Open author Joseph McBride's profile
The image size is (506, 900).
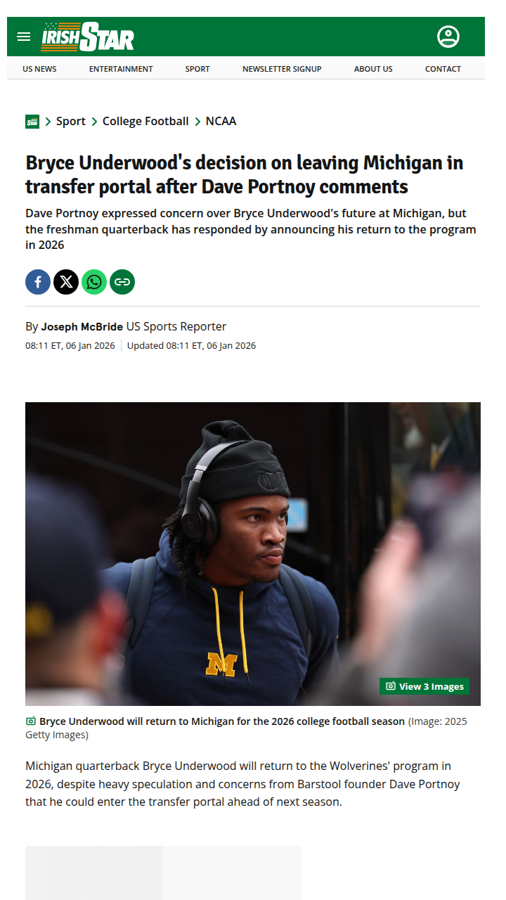(82, 326)
